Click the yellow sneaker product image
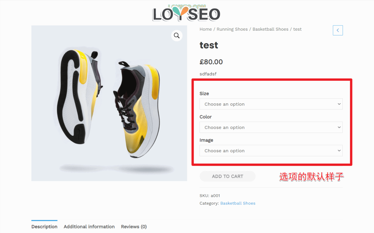374x233 pixels. click(x=109, y=103)
